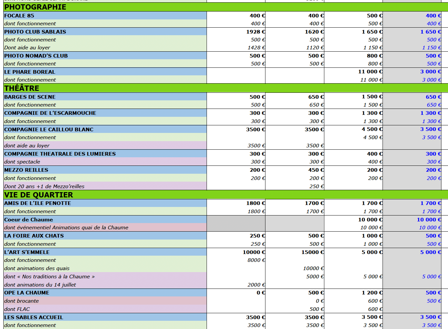Click the COMPAGNIE DE L'ESCARMOUCHE label
448x329 pixels.
click(x=50, y=113)
